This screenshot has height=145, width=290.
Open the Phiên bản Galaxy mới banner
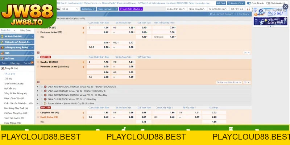270,21
